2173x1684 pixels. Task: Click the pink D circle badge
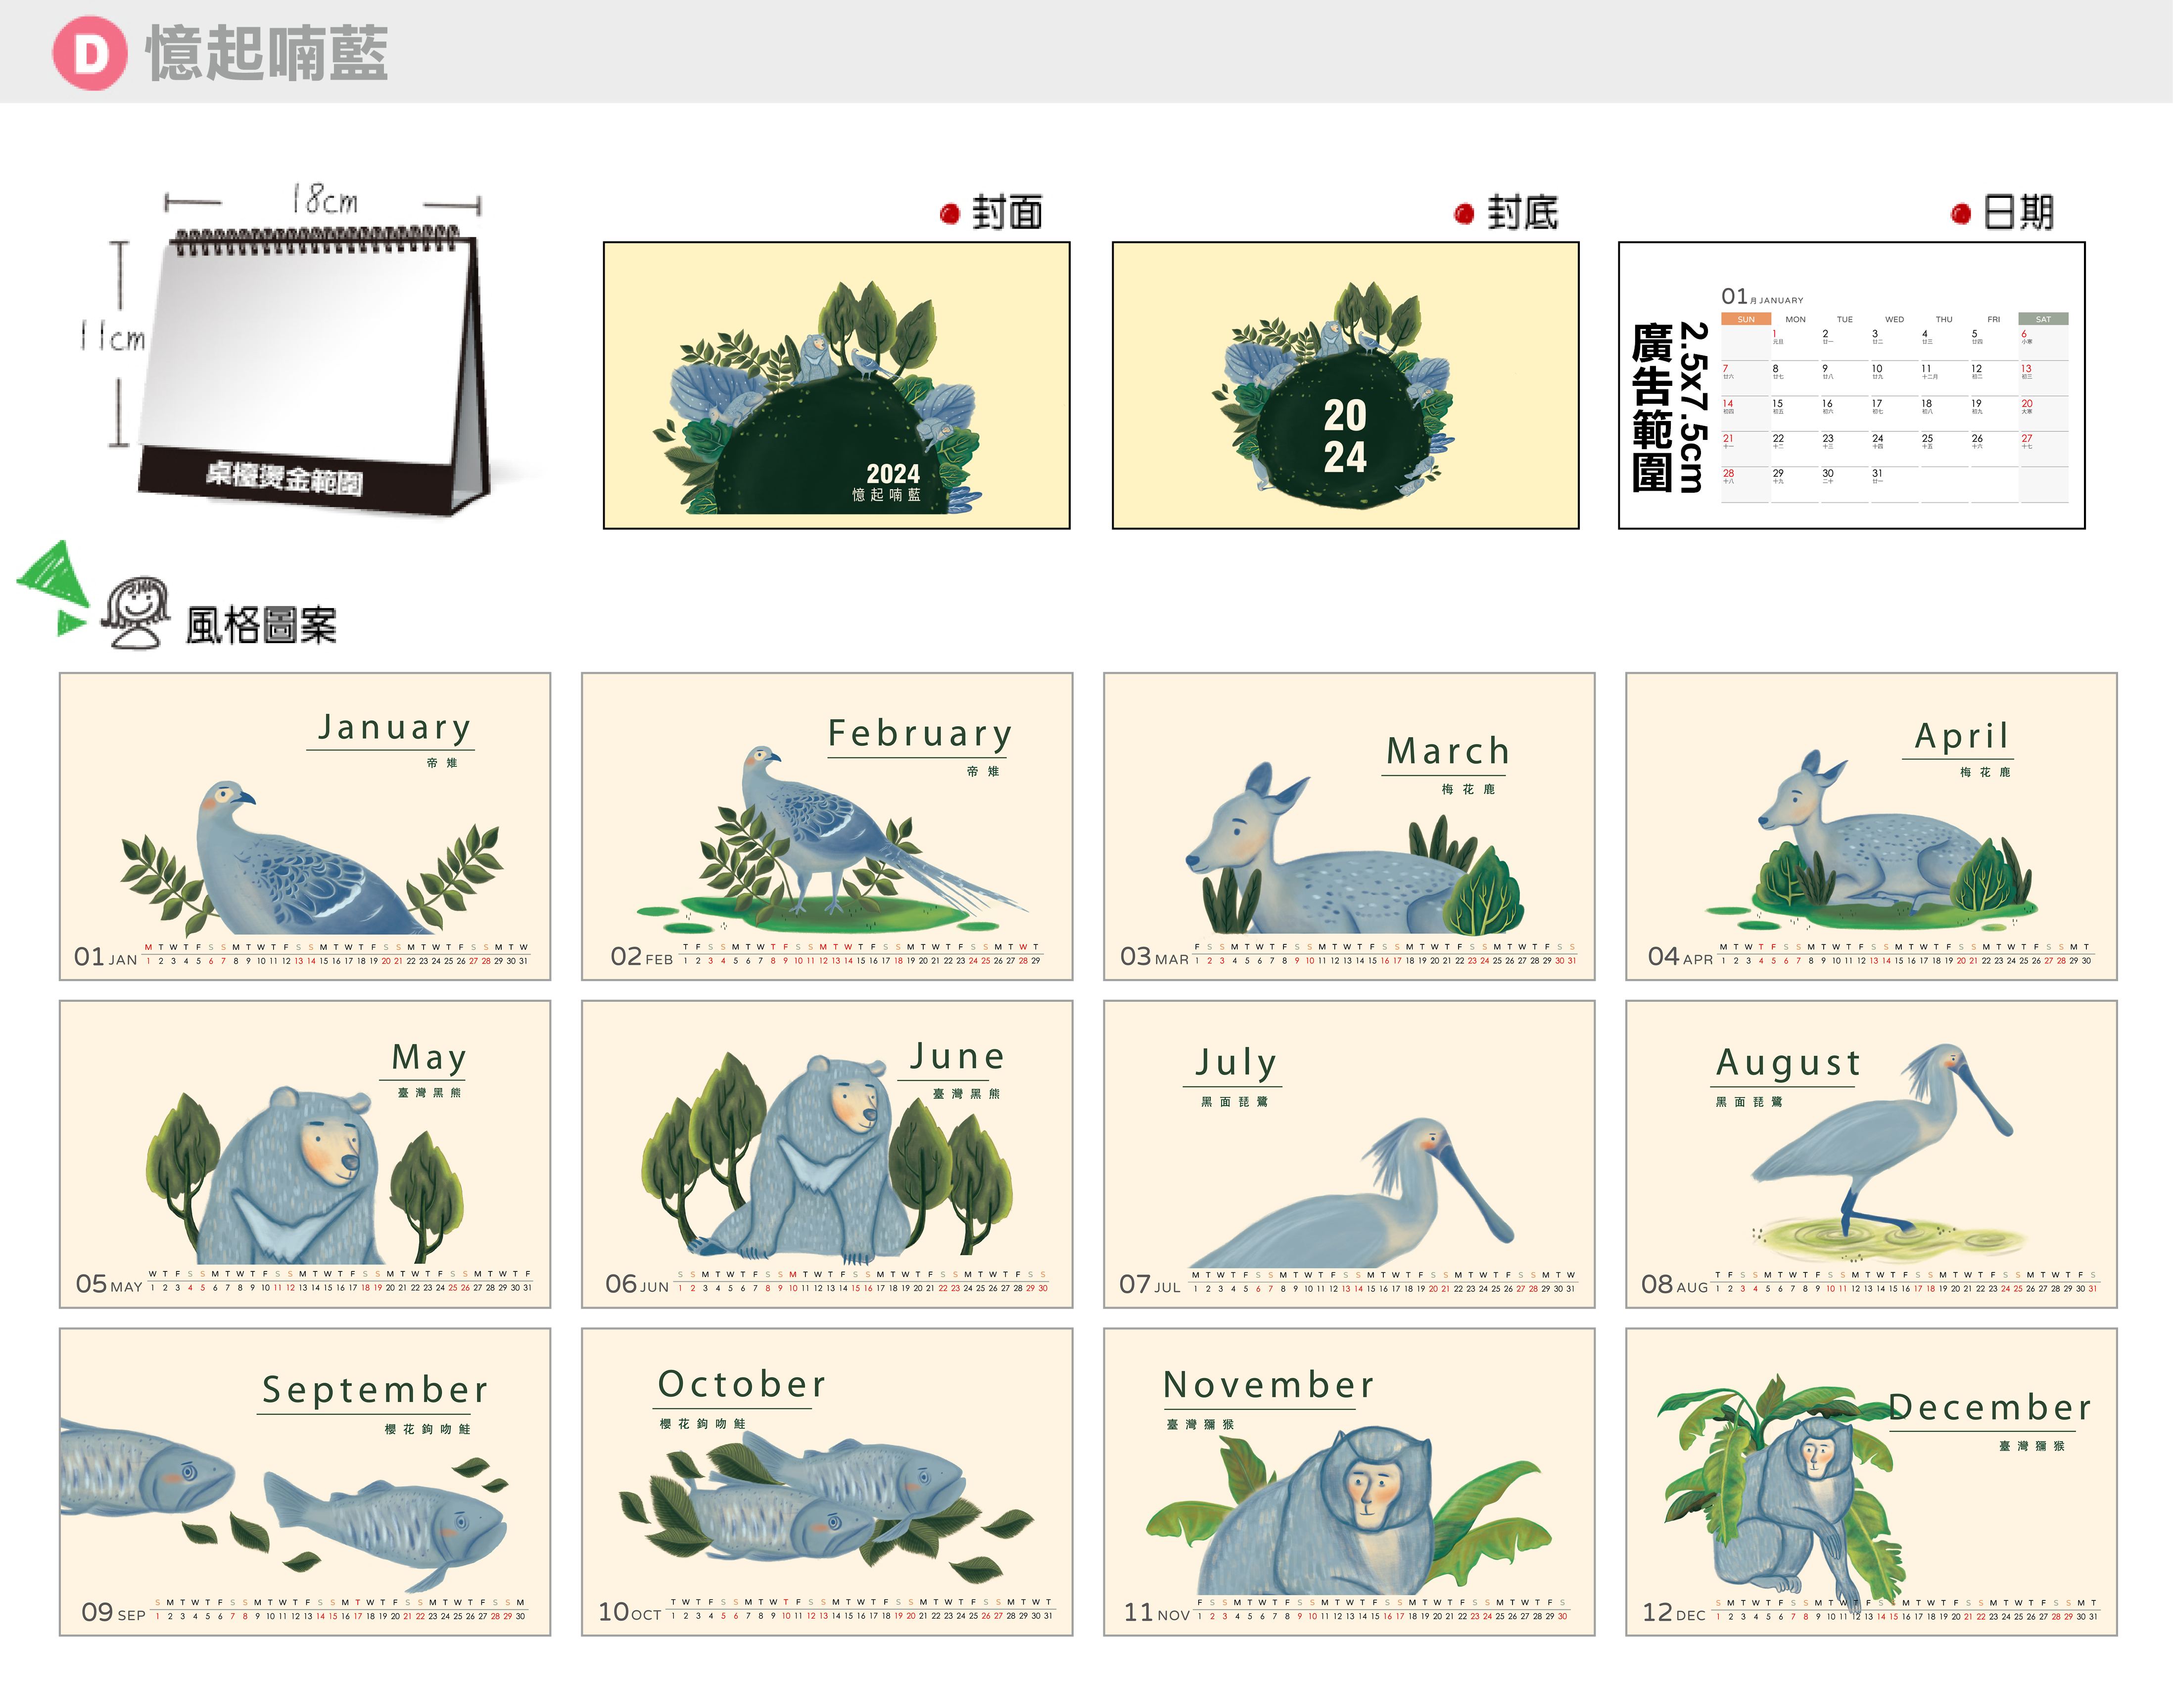tap(90, 53)
